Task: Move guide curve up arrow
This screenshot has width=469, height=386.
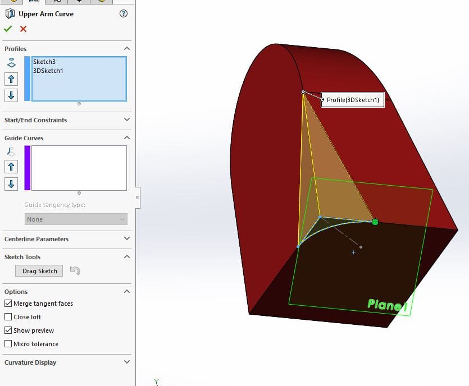Action: (x=11, y=167)
